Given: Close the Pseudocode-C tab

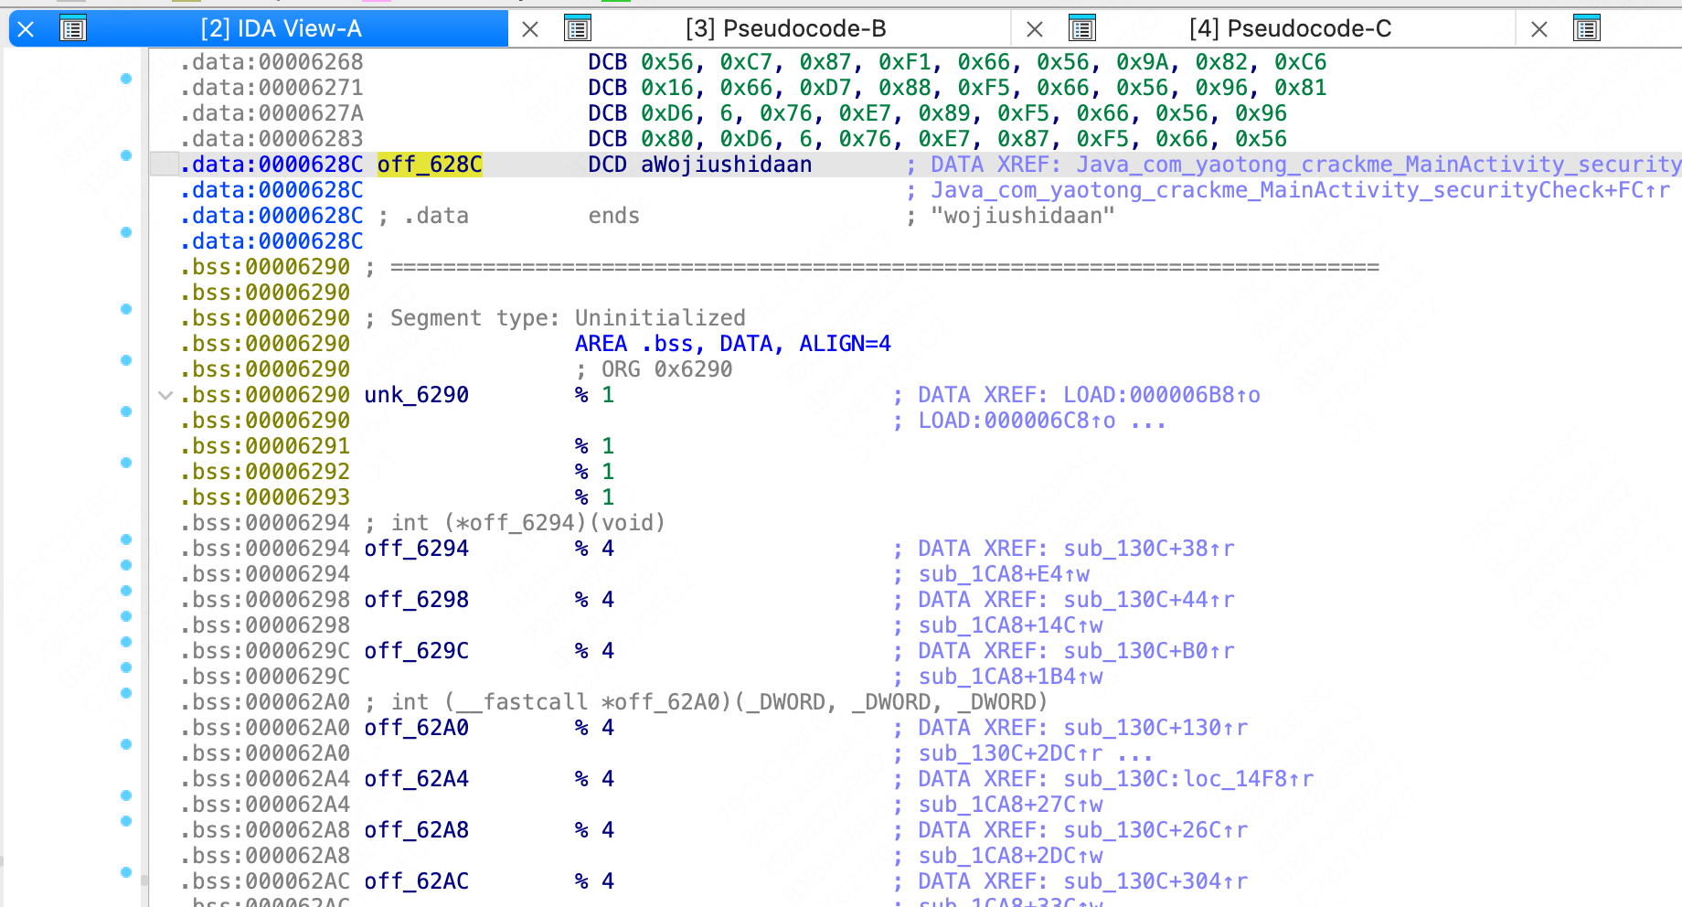Looking at the screenshot, I should click(1035, 29).
